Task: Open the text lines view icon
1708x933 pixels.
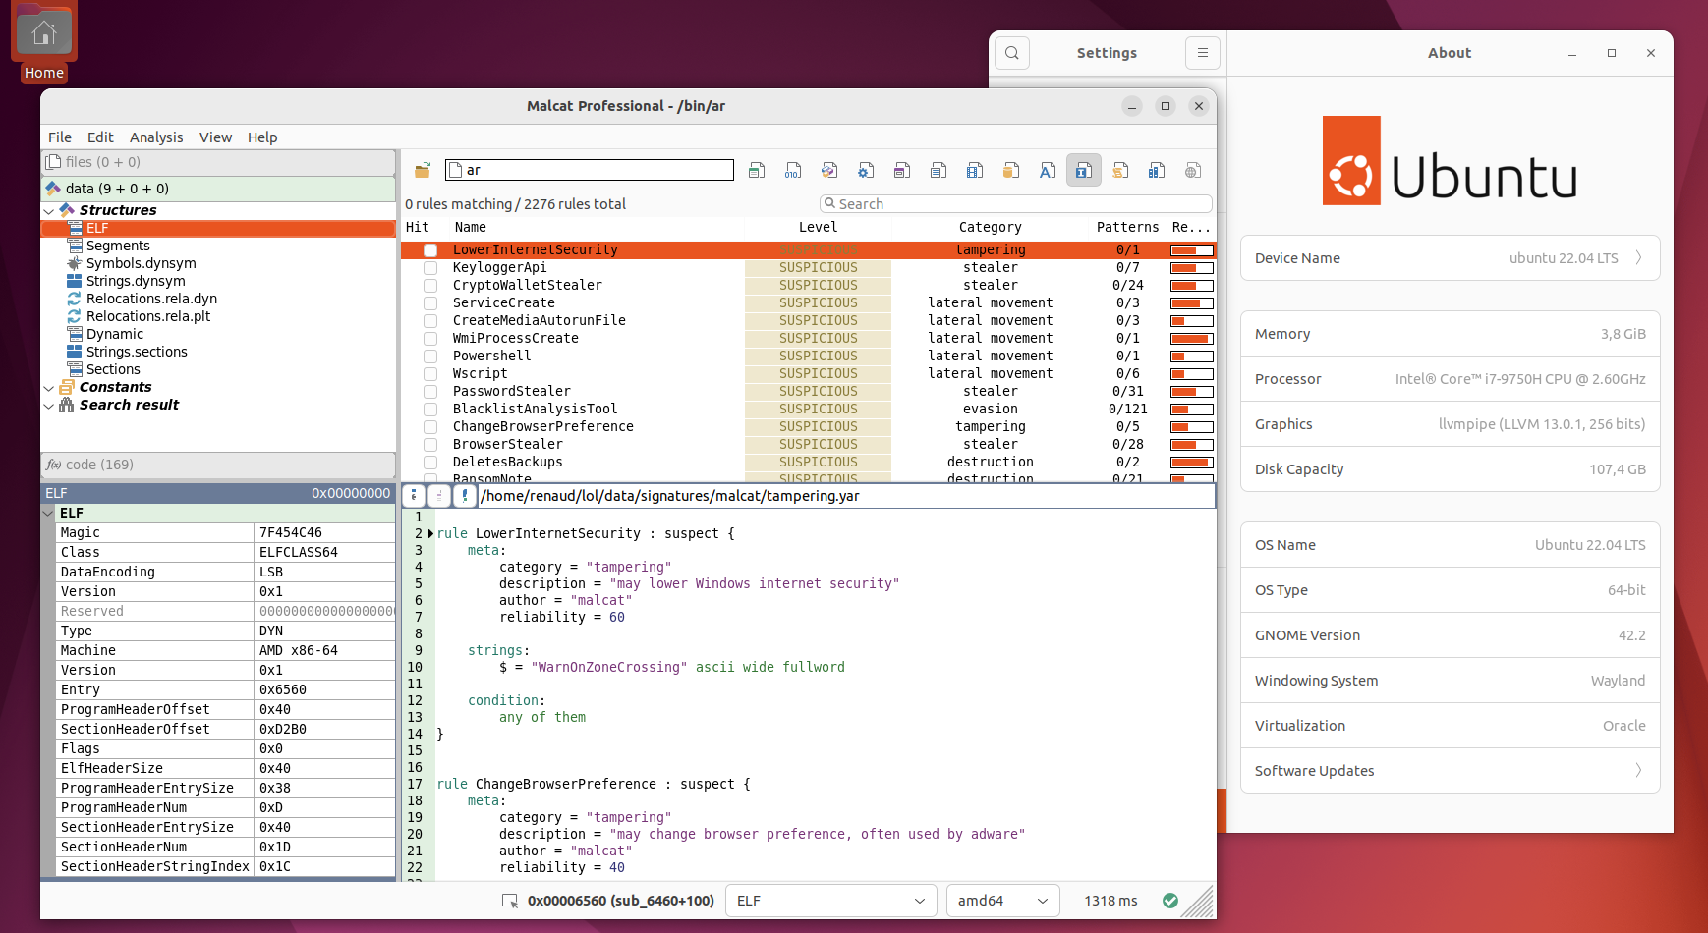Action: pyautogui.click(x=939, y=171)
